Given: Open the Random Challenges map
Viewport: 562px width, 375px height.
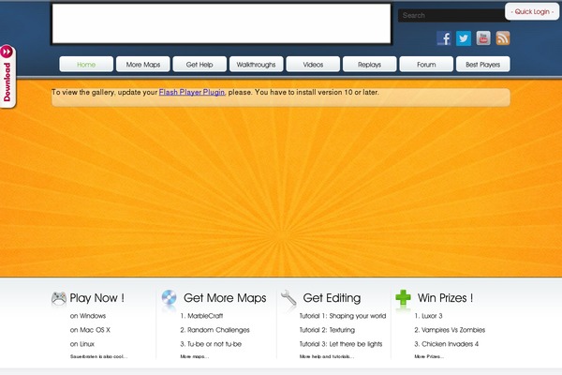Looking at the screenshot, I should [214, 330].
